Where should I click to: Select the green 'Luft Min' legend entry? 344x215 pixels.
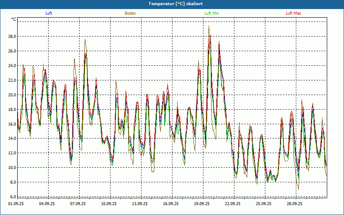tap(212, 13)
